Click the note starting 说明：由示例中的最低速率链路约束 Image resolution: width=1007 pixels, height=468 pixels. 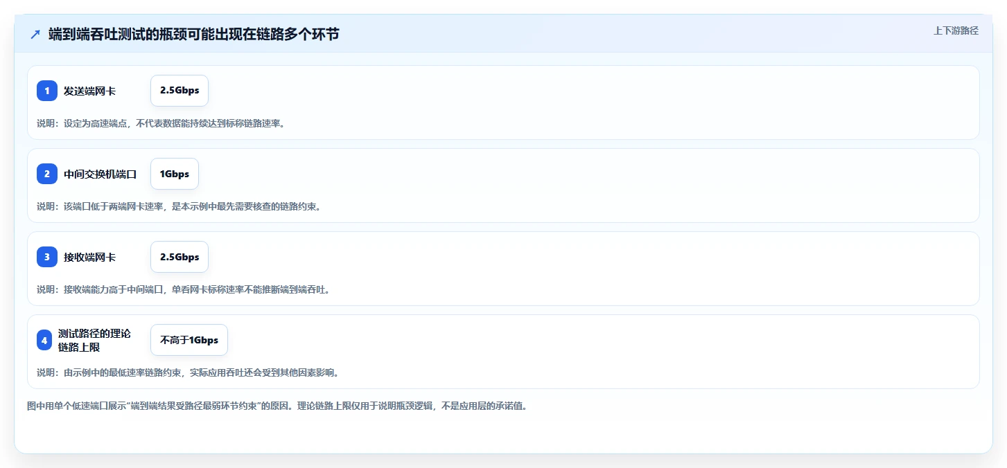[x=188, y=372]
